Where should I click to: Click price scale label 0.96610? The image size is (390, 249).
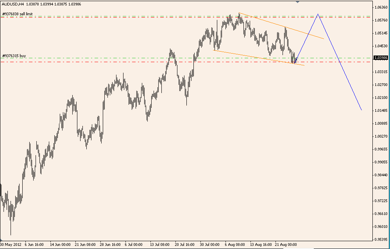(381, 214)
